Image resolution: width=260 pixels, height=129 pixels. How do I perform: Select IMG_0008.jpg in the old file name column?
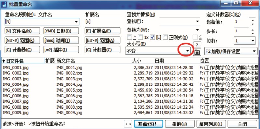(x=16, y=107)
